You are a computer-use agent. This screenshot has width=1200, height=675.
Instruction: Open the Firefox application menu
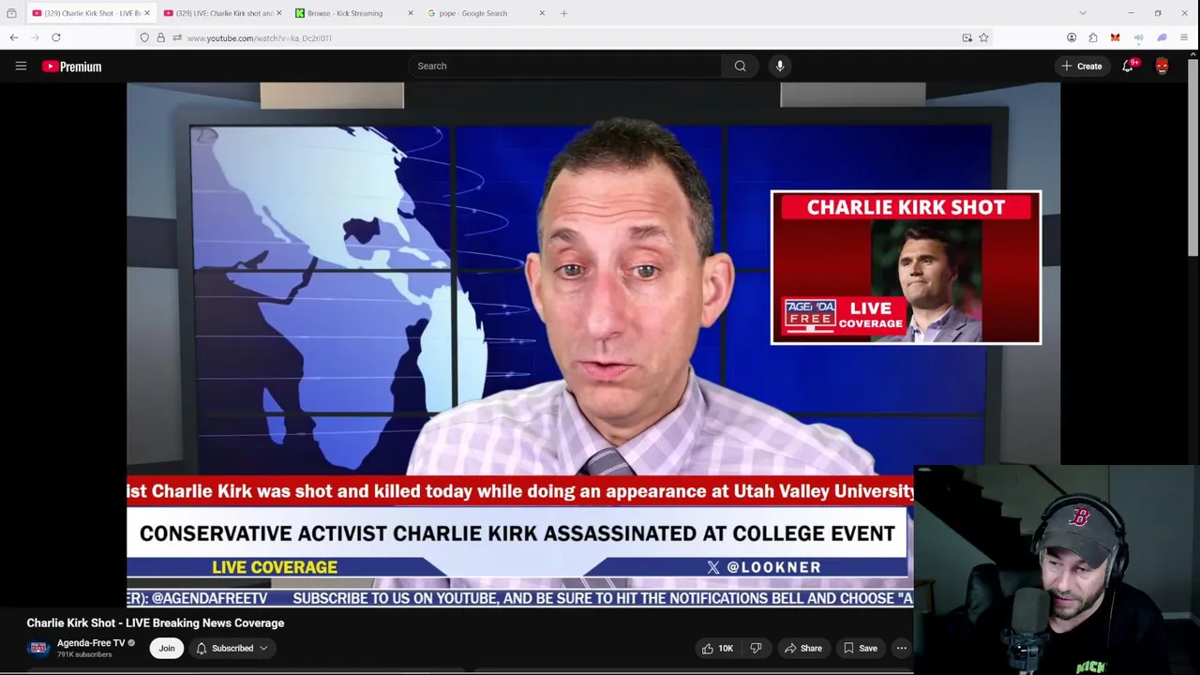[1184, 37]
